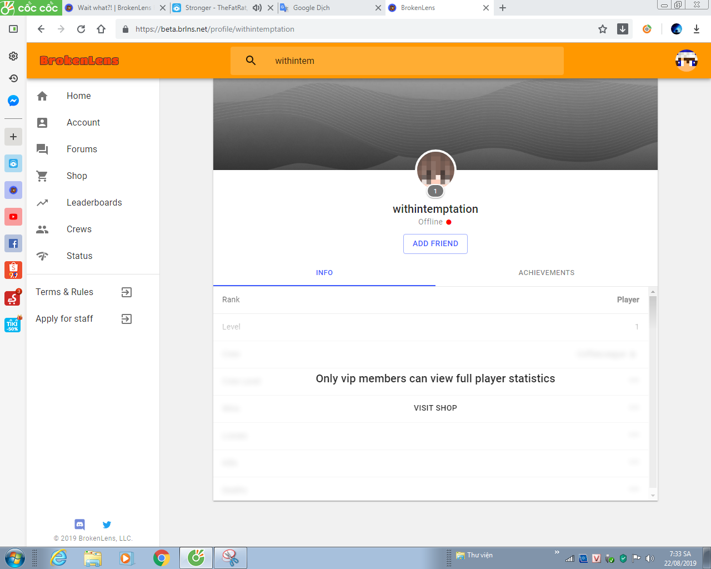Click the search magnifier icon
Viewport: 711px width, 569px height.
pyautogui.click(x=251, y=61)
